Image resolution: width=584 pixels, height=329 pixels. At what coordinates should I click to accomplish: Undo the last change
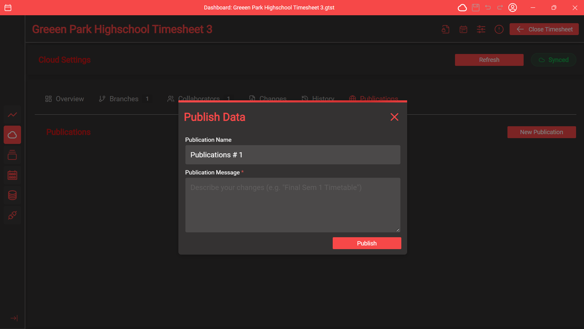[488, 7]
